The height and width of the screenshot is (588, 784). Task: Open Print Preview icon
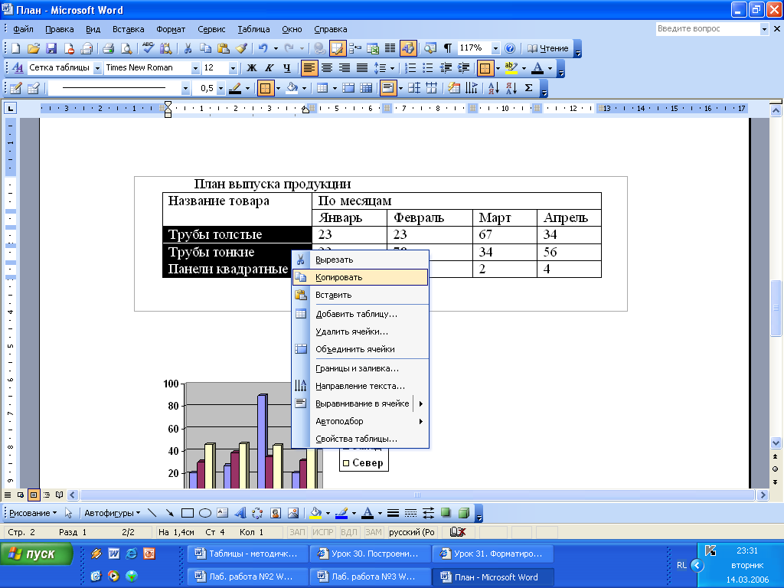click(x=126, y=48)
